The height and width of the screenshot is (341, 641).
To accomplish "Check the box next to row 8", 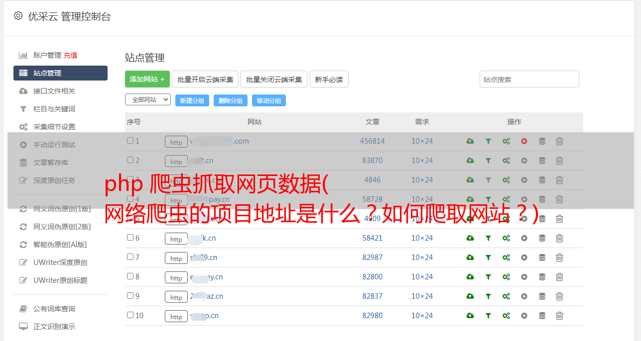I will [x=130, y=276].
